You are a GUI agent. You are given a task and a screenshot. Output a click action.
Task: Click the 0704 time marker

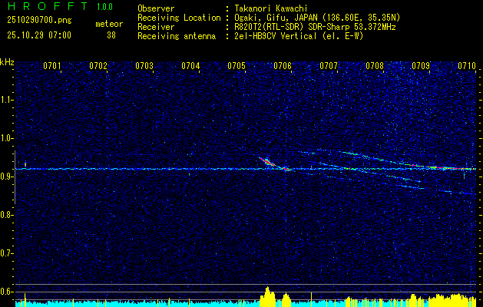point(190,66)
